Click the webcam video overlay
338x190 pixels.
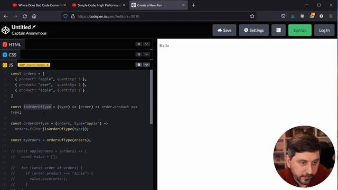[x=304, y=156]
